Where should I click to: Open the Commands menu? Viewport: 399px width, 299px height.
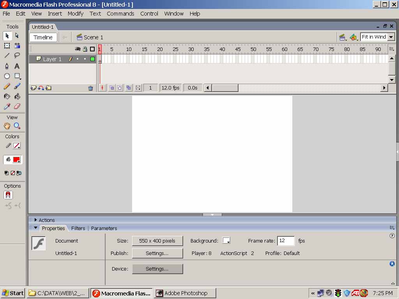[x=121, y=14]
